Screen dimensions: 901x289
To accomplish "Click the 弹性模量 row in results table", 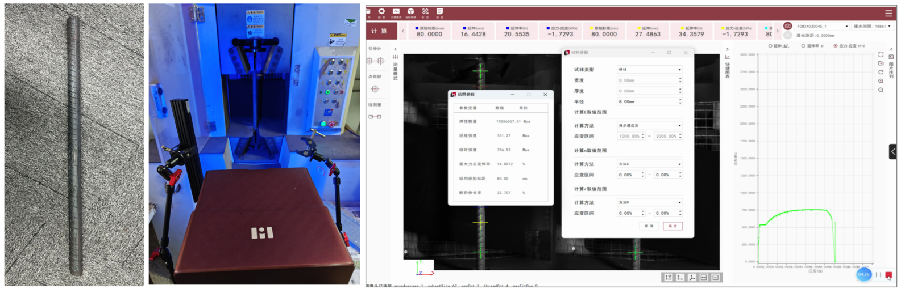I will tap(500, 121).
